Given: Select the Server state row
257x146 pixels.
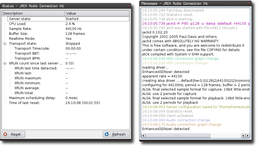Looking at the screenshot, I should click(x=68, y=19).
